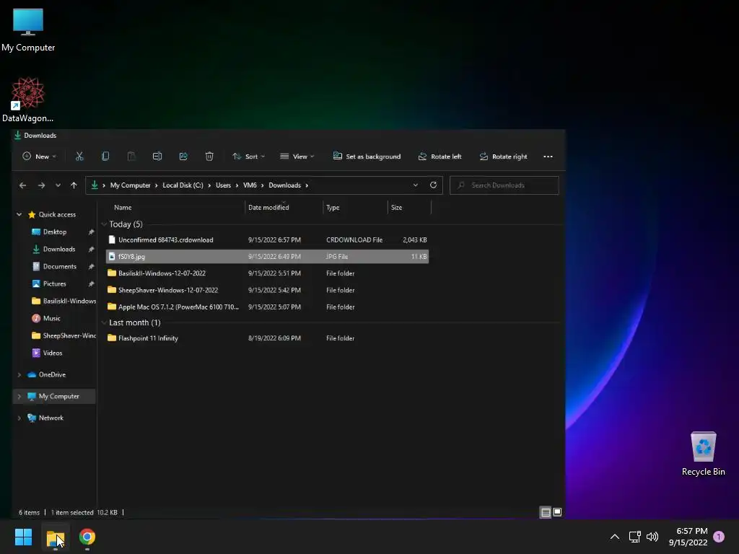Screen dimensions: 739x554
Task: Open Desktop in Quick access
Action: [55, 232]
